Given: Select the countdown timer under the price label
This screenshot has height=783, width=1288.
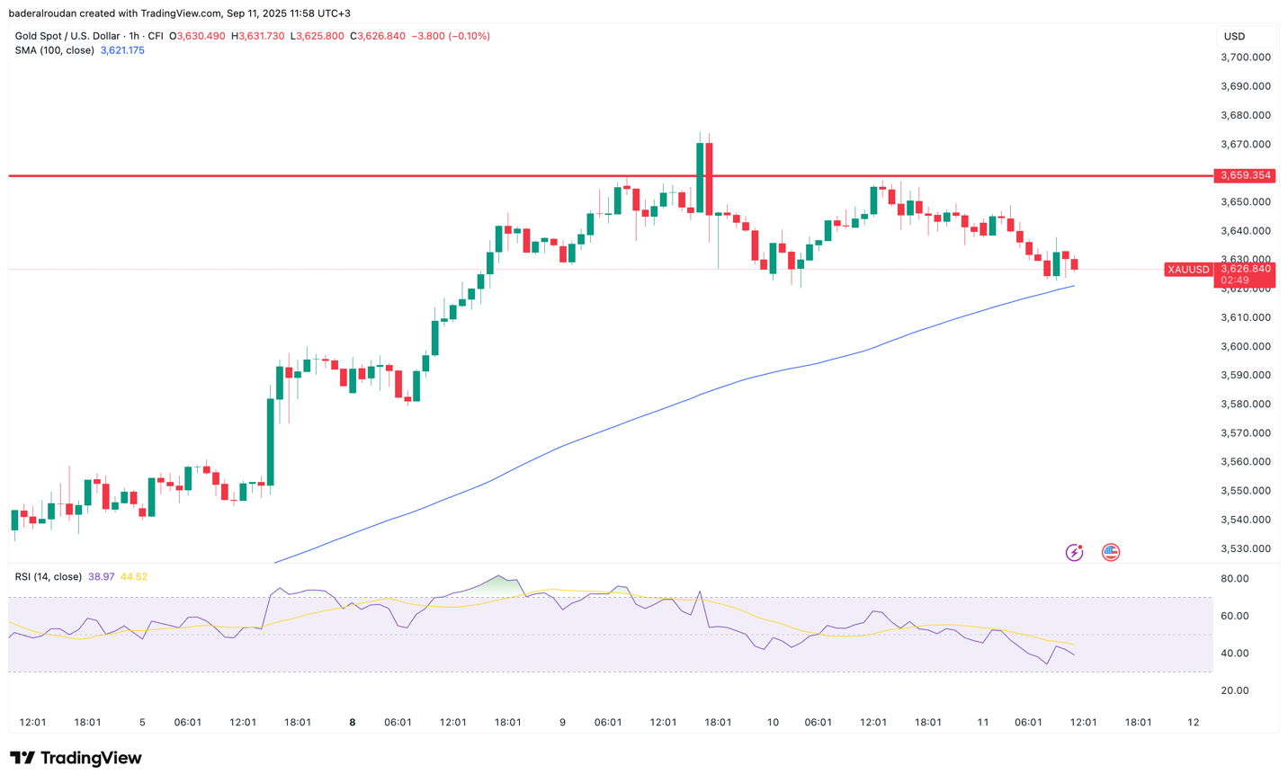Looking at the screenshot, I should click(x=1234, y=280).
